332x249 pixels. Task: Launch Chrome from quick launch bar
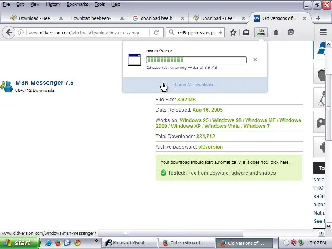point(77,243)
